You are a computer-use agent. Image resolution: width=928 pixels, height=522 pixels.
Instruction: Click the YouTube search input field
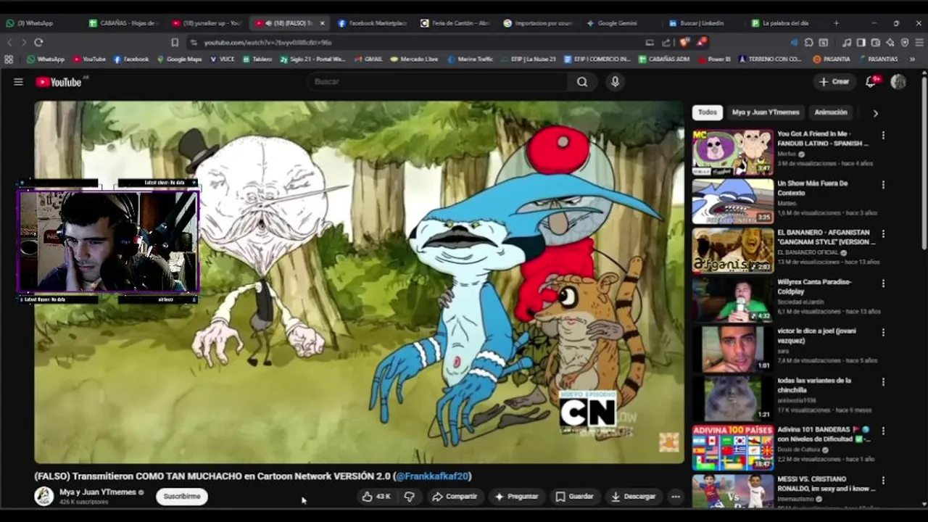(438, 82)
